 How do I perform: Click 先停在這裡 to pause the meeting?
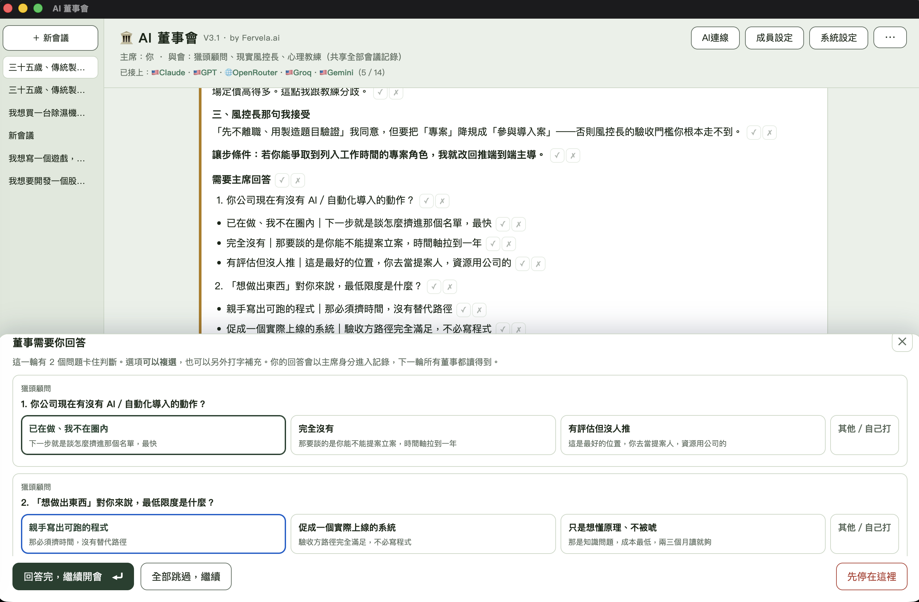click(x=871, y=576)
